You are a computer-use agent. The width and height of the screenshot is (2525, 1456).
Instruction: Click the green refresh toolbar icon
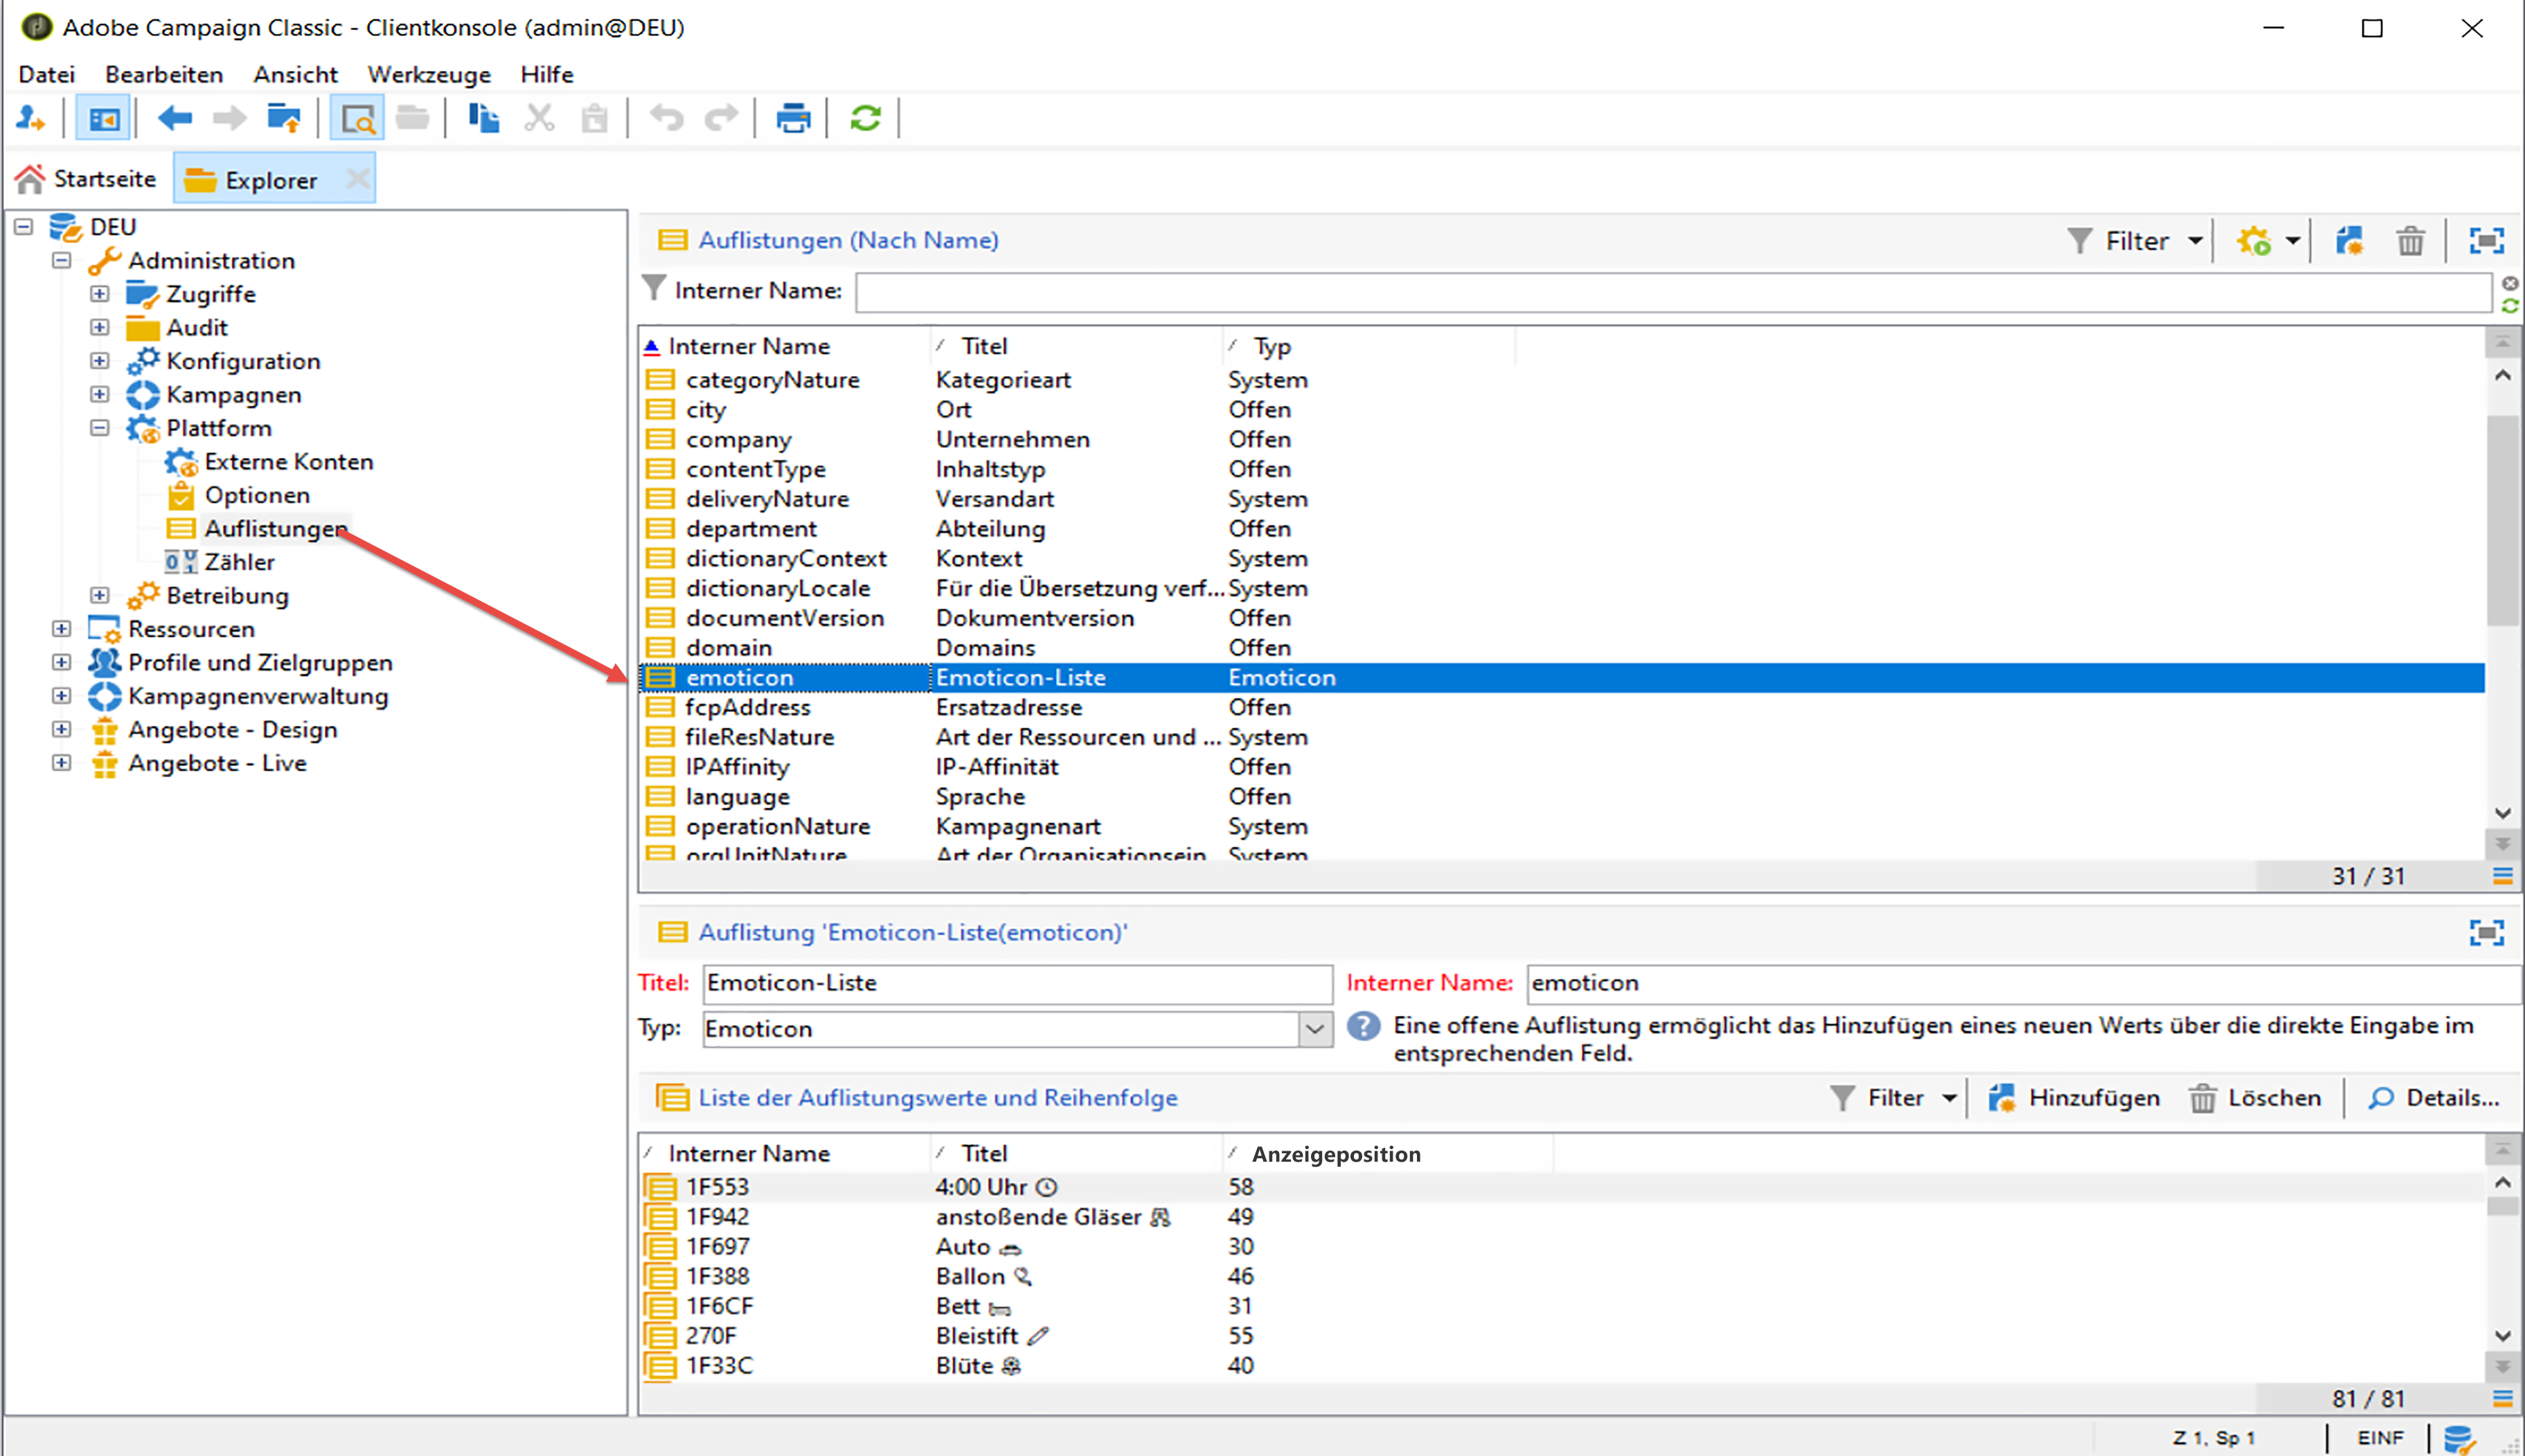coord(865,119)
